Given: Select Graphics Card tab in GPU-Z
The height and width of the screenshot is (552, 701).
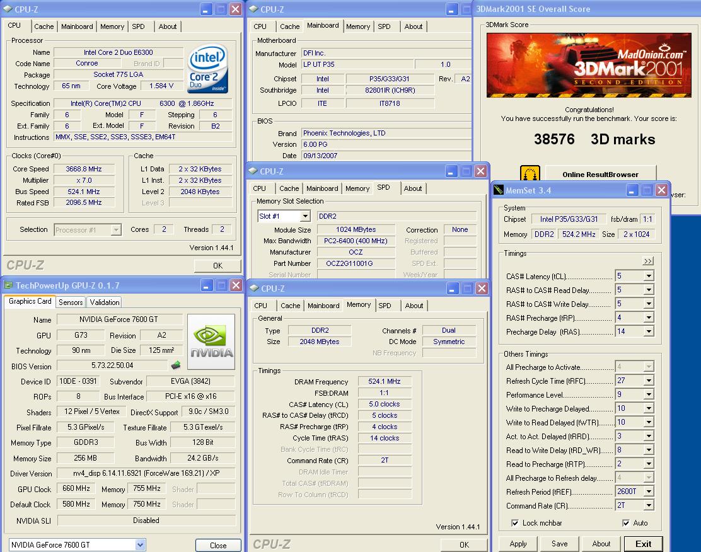Looking at the screenshot, I should [30, 301].
